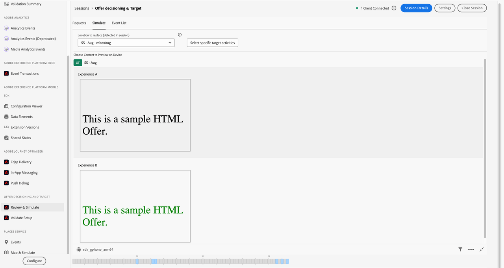
Task: Select the Experience B offer preview
Action: tap(135, 206)
